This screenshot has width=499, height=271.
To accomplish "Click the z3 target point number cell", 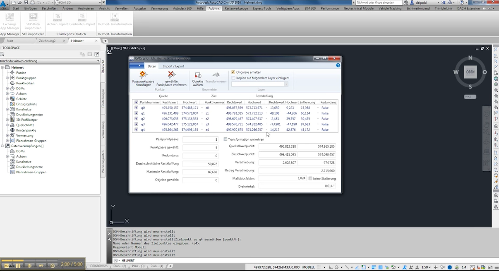I will (207, 124).
